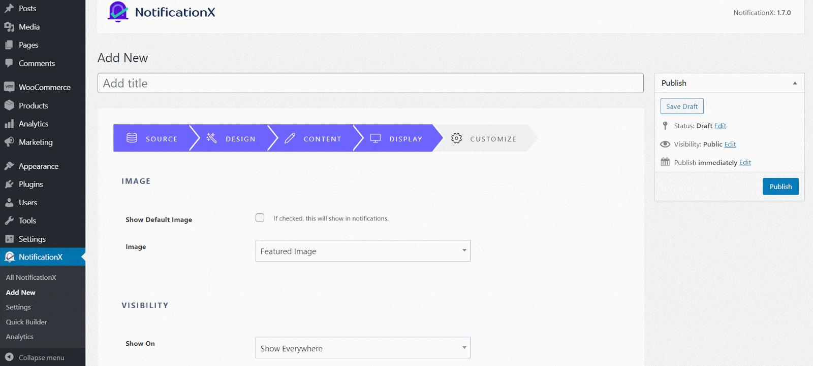
Task: Click the Add title input field
Action: tap(370, 83)
